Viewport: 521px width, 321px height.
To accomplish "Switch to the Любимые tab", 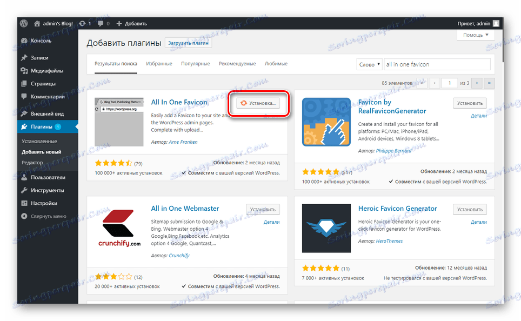I will coord(276,63).
